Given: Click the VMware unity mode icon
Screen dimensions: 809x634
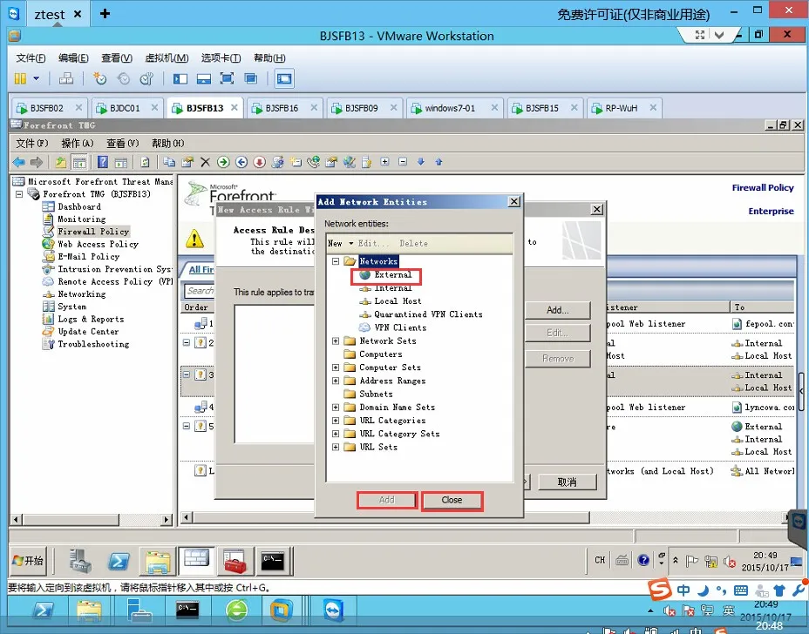Looking at the screenshot, I should pyautogui.click(x=251, y=78).
